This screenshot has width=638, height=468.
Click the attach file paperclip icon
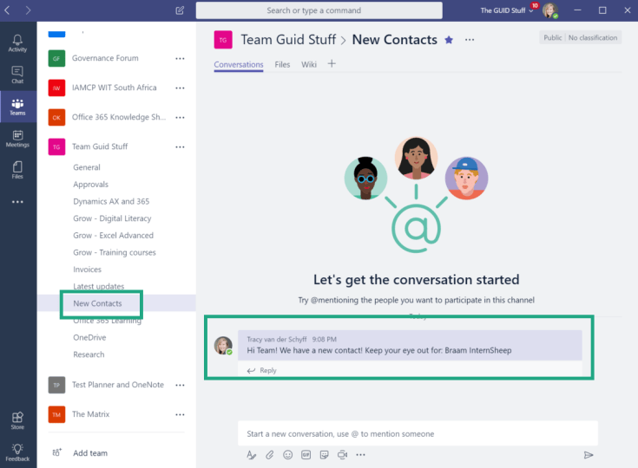point(269,454)
